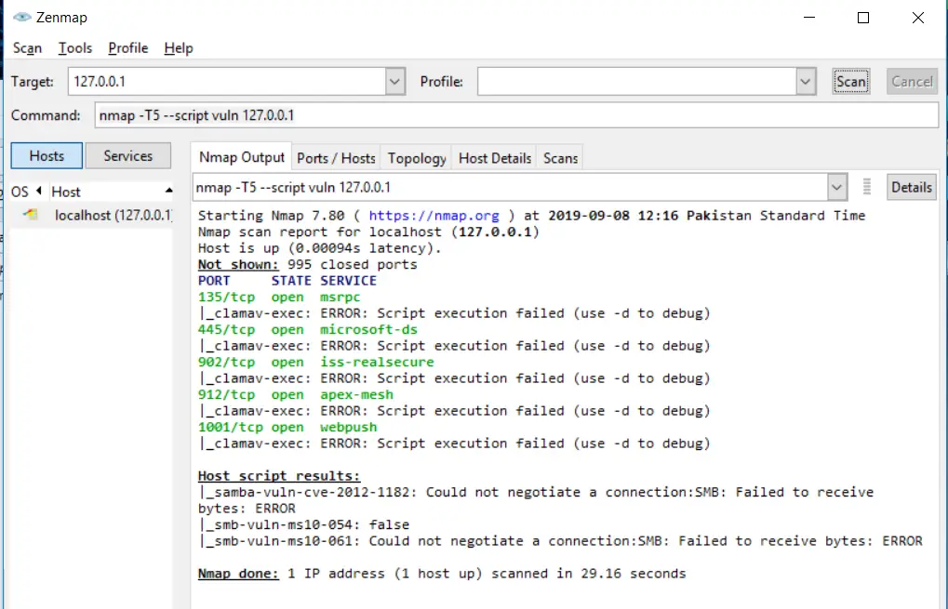The width and height of the screenshot is (948, 609).
Task: Click the smb-vuln-ms10-054: false line
Action: (303, 524)
